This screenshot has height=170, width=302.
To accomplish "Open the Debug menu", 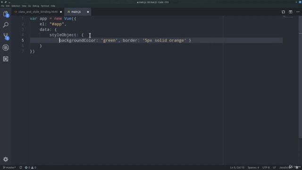I will coord(36,6).
